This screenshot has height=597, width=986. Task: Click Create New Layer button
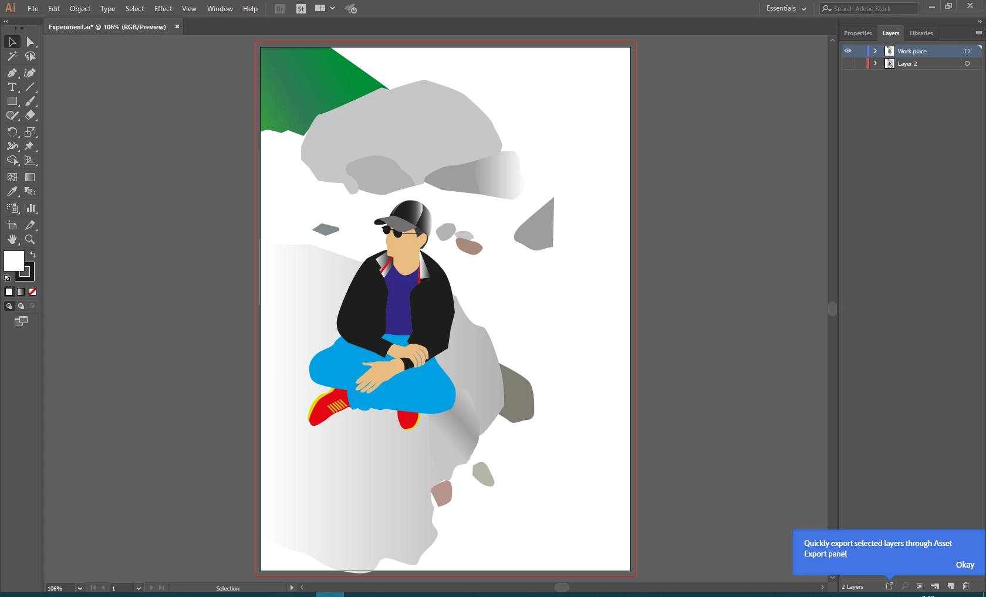[950, 586]
